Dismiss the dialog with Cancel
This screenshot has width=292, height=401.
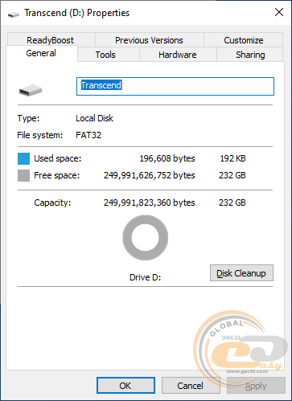coord(191,386)
